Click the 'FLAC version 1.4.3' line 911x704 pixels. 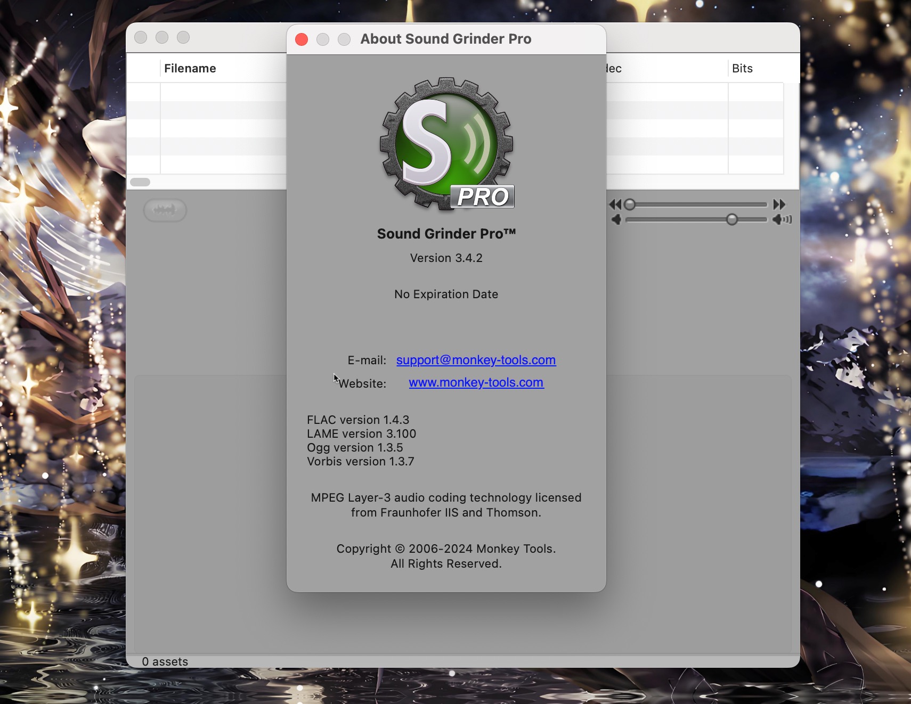point(358,420)
